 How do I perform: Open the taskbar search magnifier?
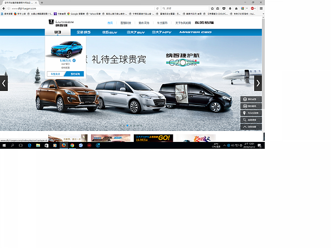tap(12, 145)
